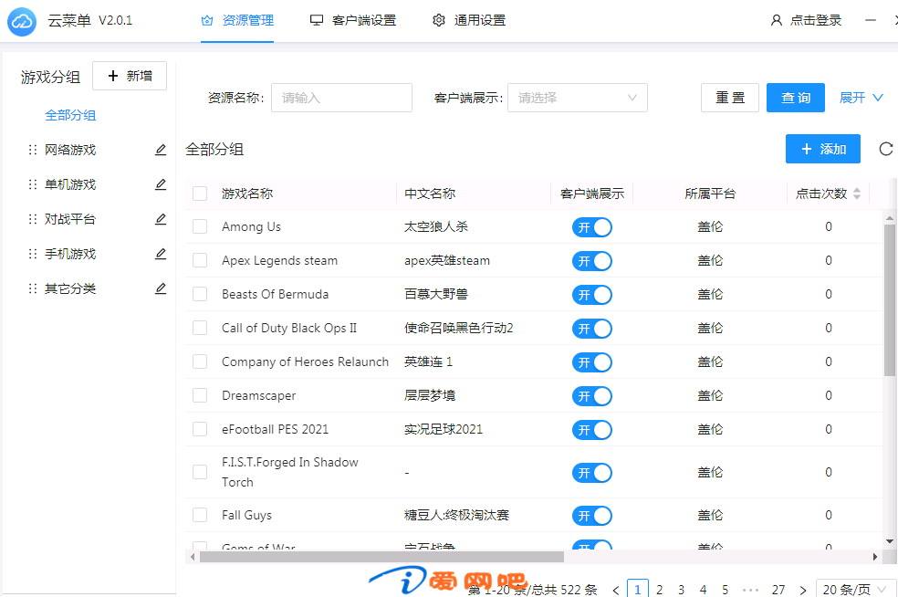Switch to the 资源管理 tab
The height and width of the screenshot is (597, 898).
coord(237,21)
